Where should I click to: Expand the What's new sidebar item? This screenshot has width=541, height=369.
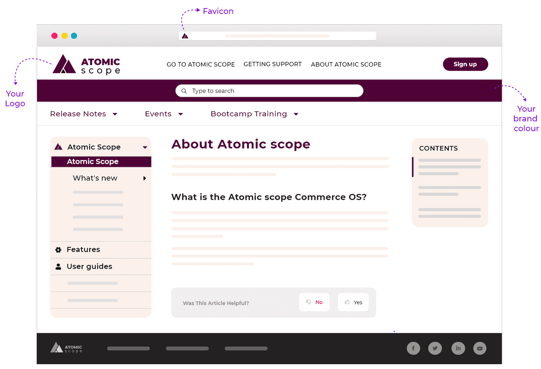click(x=145, y=178)
